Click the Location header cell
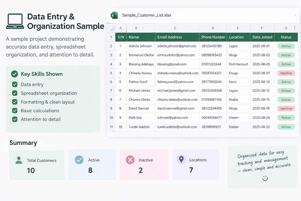301x201 pixels. tap(238, 37)
